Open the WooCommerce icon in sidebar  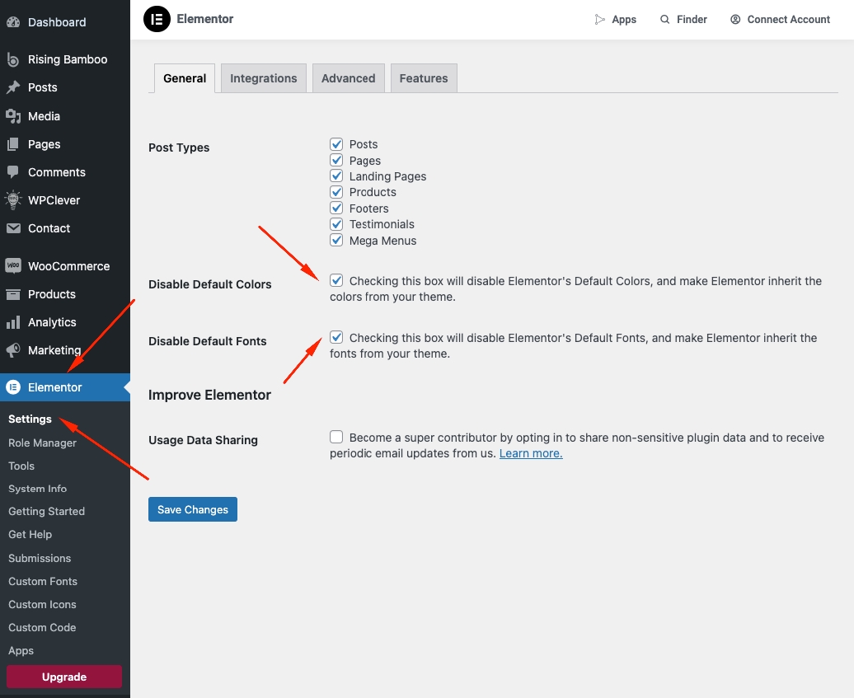[x=13, y=266]
